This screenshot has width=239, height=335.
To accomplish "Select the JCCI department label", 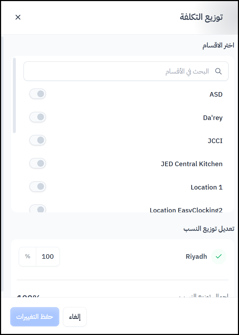I will click(x=215, y=141).
